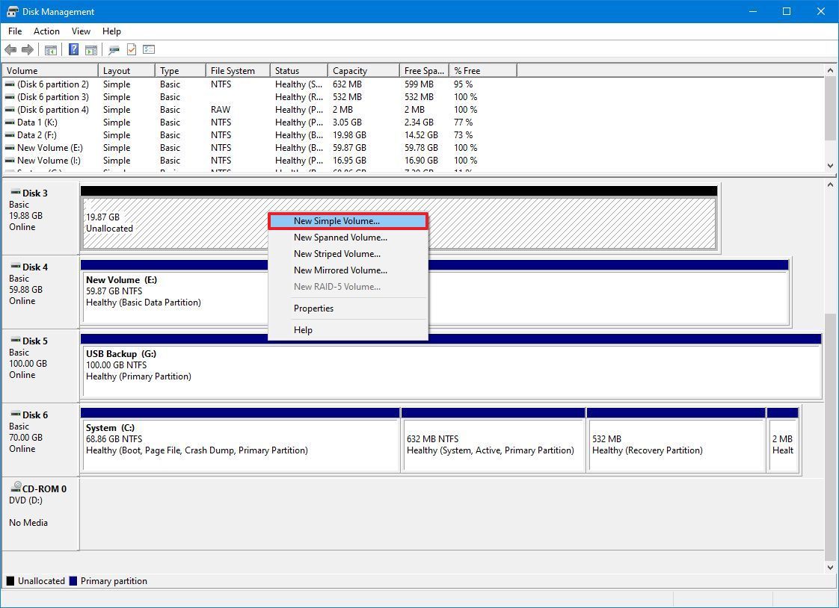This screenshot has height=608, width=839.
Task: Click the zoom properties toolbar icon
Action: tap(113, 50)
